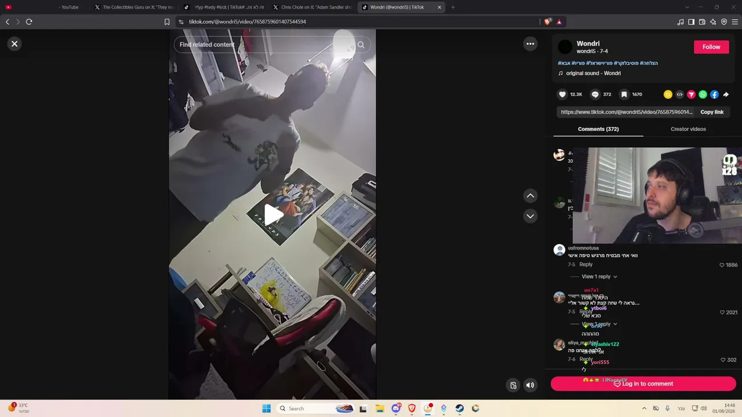Open more share options arrow

click(x=726, y=94)
